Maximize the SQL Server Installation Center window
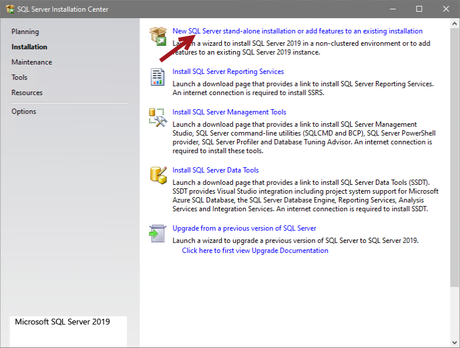 pyautogui.click(x=419, y=9)
